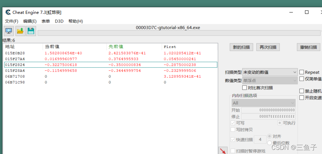
Task: Toggle the 扫描时暂停游戏 checkbox
Action: [233, 151]
